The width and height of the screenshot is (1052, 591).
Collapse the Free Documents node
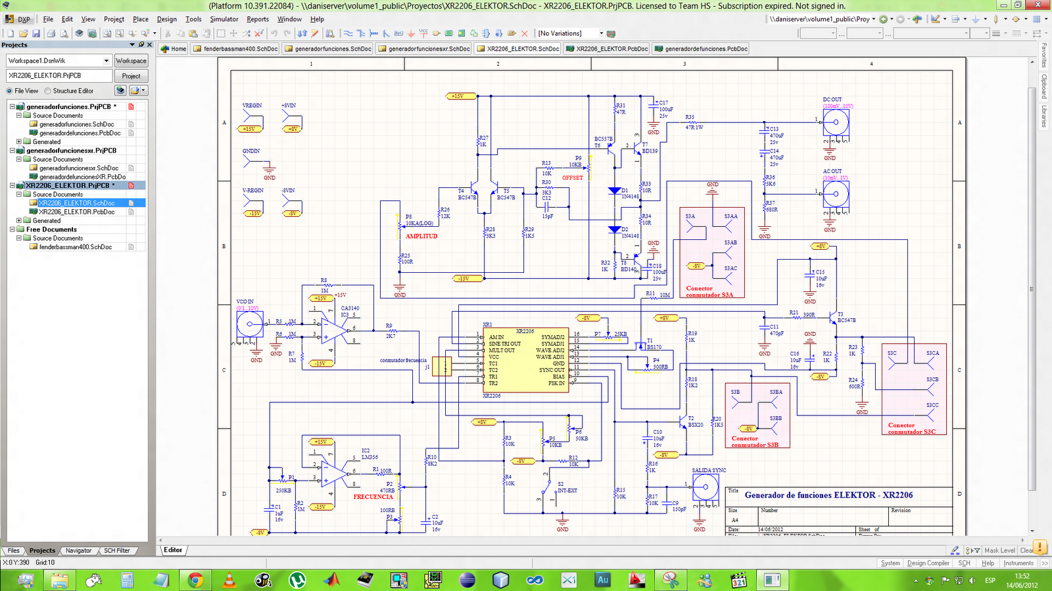12,229
